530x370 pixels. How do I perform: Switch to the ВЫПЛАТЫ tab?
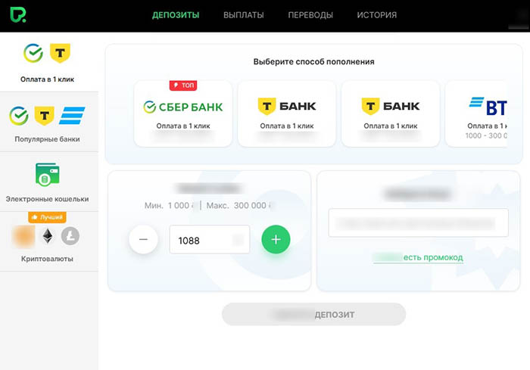click(243, 15)
